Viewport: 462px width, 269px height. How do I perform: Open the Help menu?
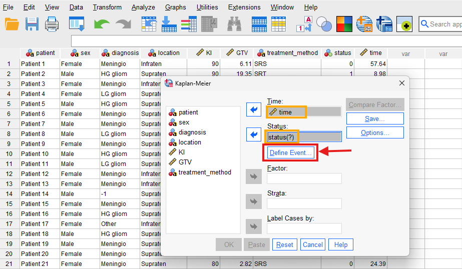311,7
